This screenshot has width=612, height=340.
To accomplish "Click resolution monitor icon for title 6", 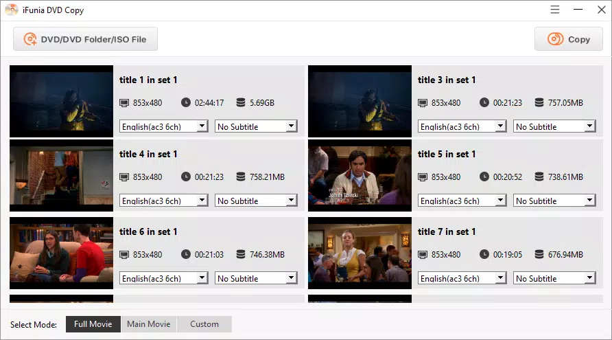I will pos(124,255).
